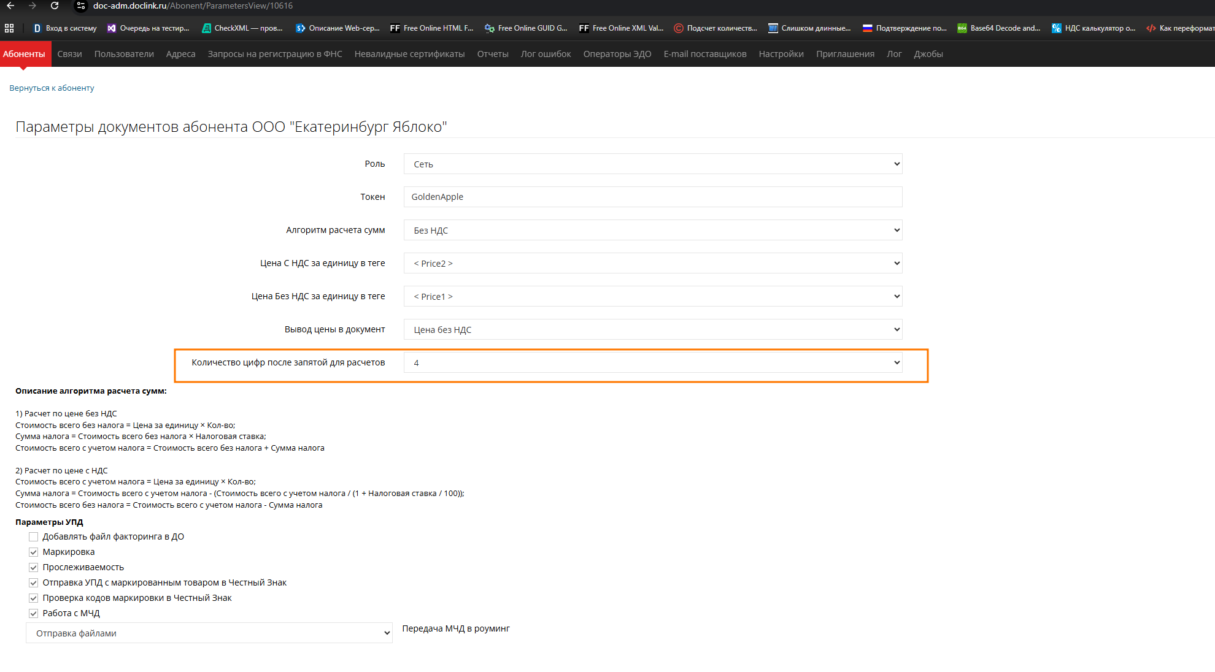This screenshot has height=672, width=1215.
Task: Uncheck the Маркировка checkbox
Action: [34, 552]
